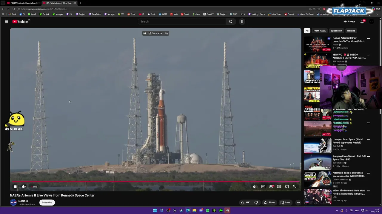The image size is (382, 214).
Task: Click the live progress bar in the player
Action: click(155, 181)
